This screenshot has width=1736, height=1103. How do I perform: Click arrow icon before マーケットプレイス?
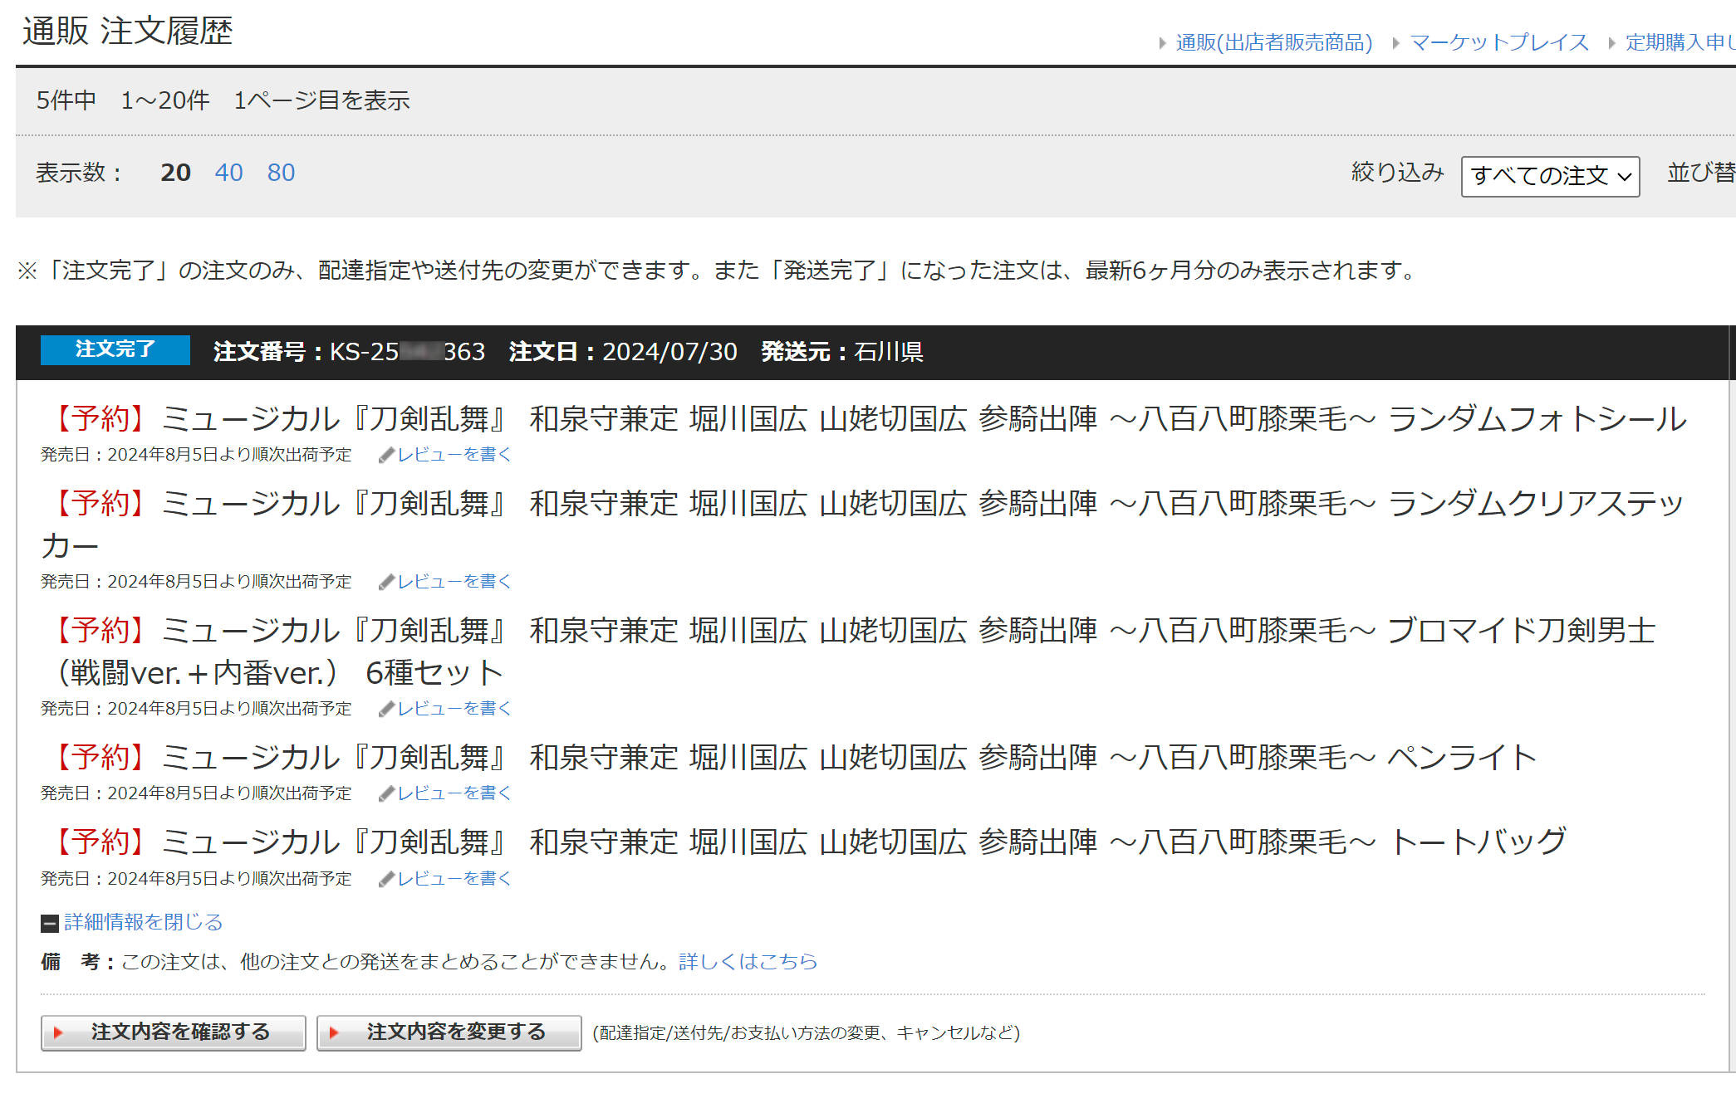tap(1396, 43)
